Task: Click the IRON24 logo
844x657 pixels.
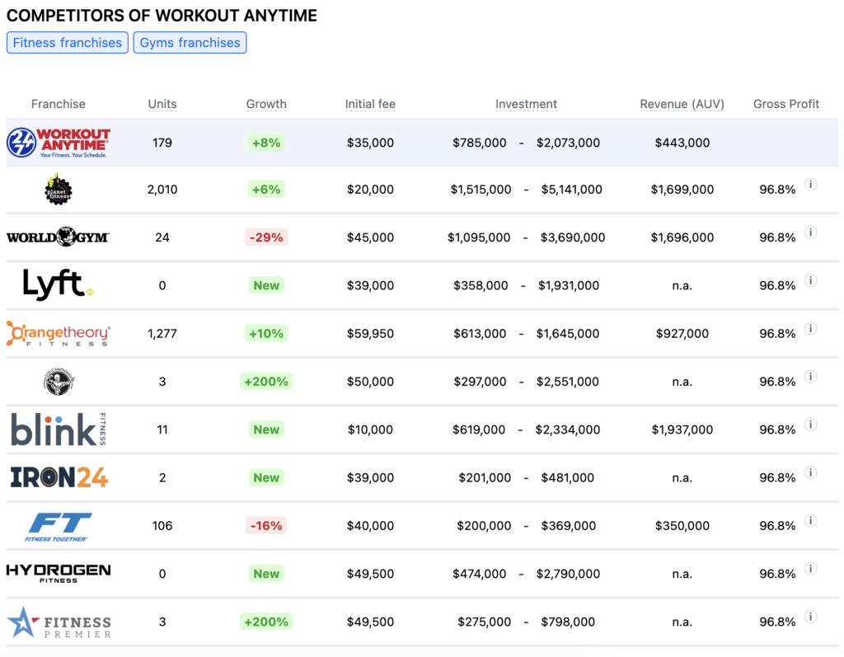Action: point(59,477)
